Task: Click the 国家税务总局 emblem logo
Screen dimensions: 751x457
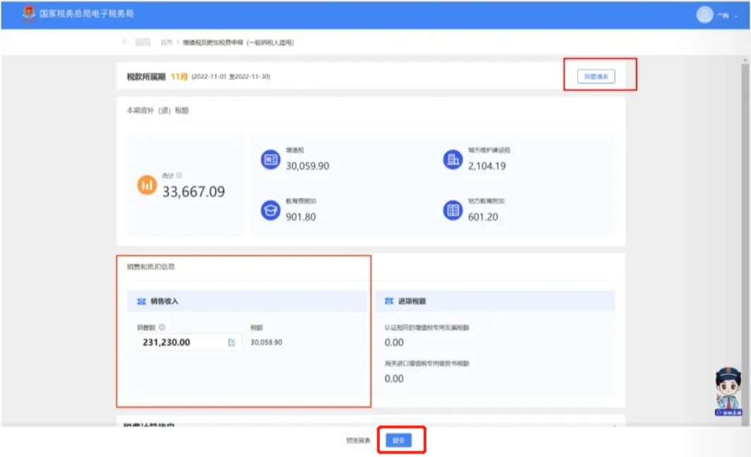Action: (30, 13)
